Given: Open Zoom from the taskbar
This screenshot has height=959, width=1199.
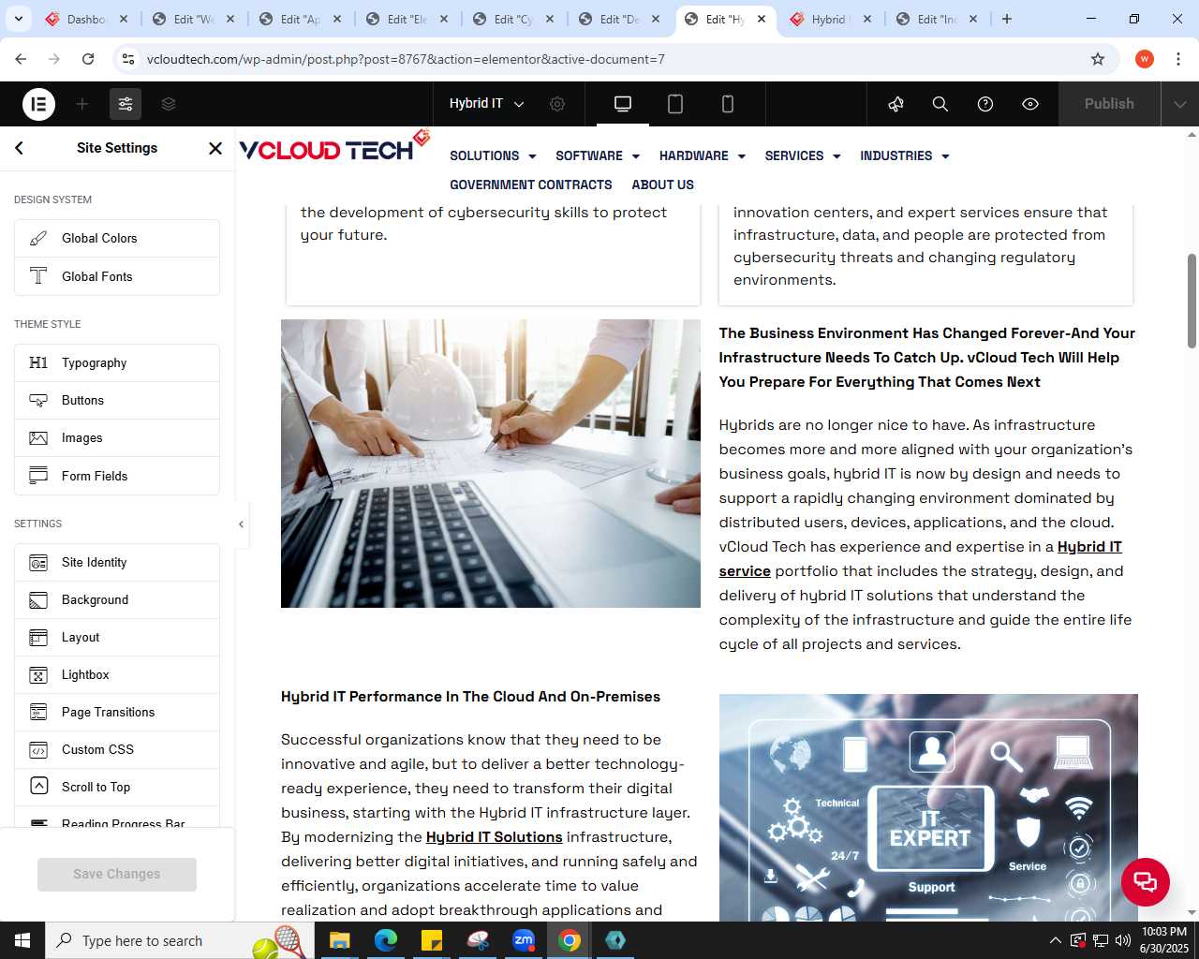Looking at the screenshot, I should pyautogui.click(x=524, y=940).
